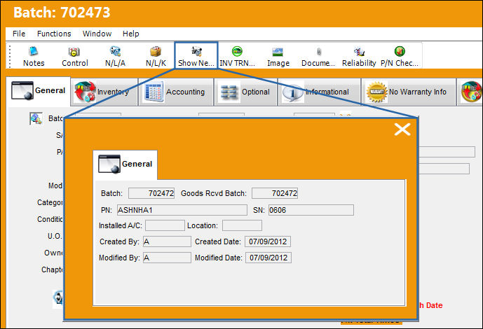Run the P/N Chec... toolbar icon
Viewport: 483px width, 329px height.
tap(400, 56)
